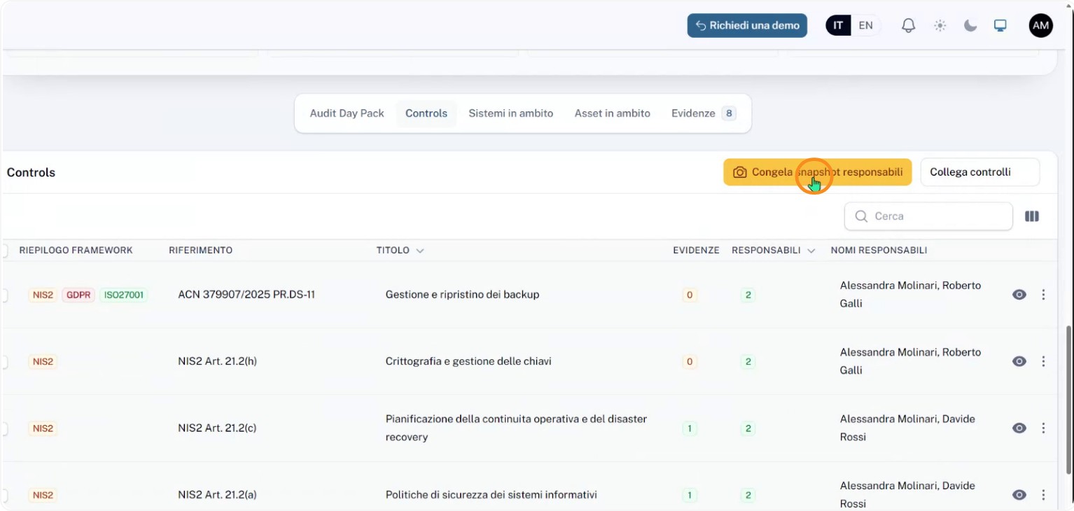Switch to dark theme moon icon
1074x511 pixels.
(x=970, y=26)
